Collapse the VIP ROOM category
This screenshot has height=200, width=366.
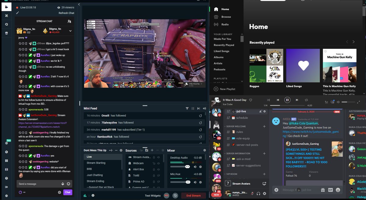[231, 174]
